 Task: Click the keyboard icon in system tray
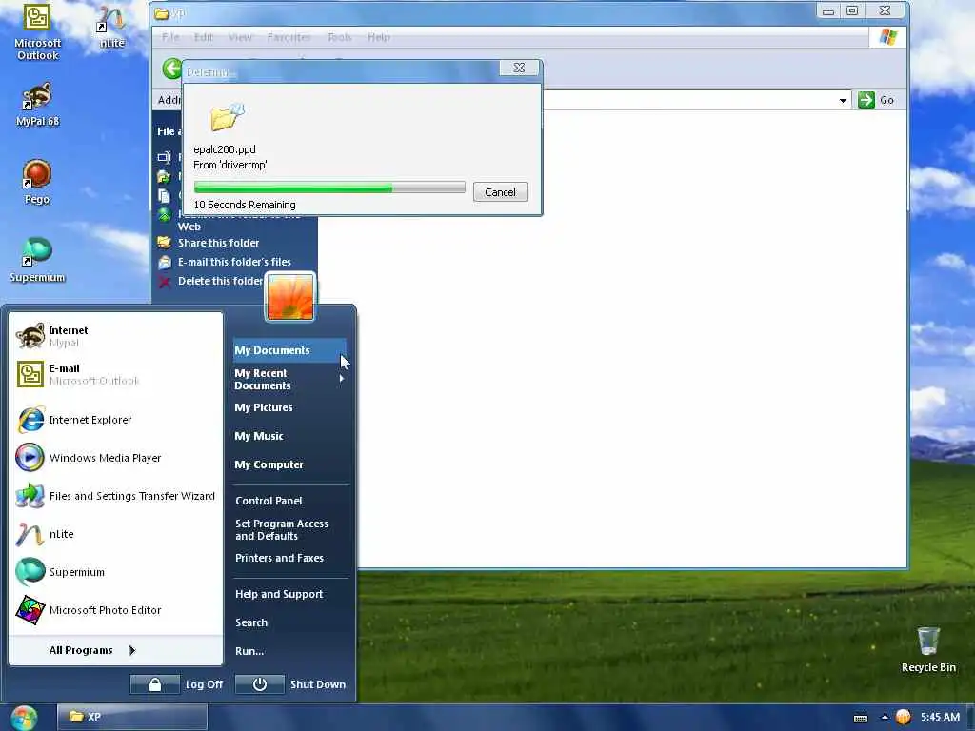pyautogui.click(x=861, y=718)
